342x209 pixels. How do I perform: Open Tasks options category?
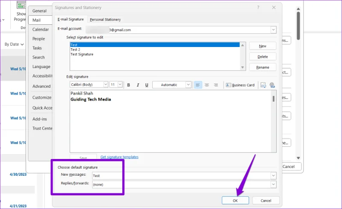click(37, 48)
